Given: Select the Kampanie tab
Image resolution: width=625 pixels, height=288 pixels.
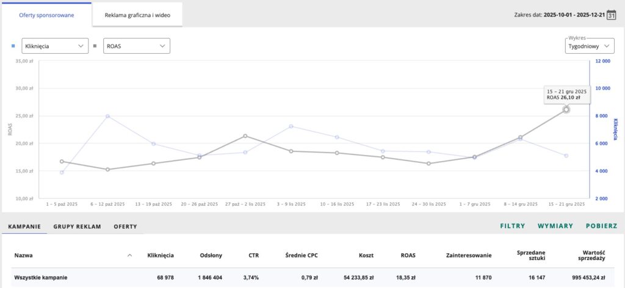Looking at the screenshot, I should [24, 226].
